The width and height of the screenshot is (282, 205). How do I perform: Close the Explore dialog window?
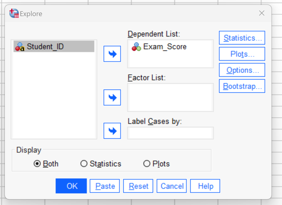tap(262, 13)
